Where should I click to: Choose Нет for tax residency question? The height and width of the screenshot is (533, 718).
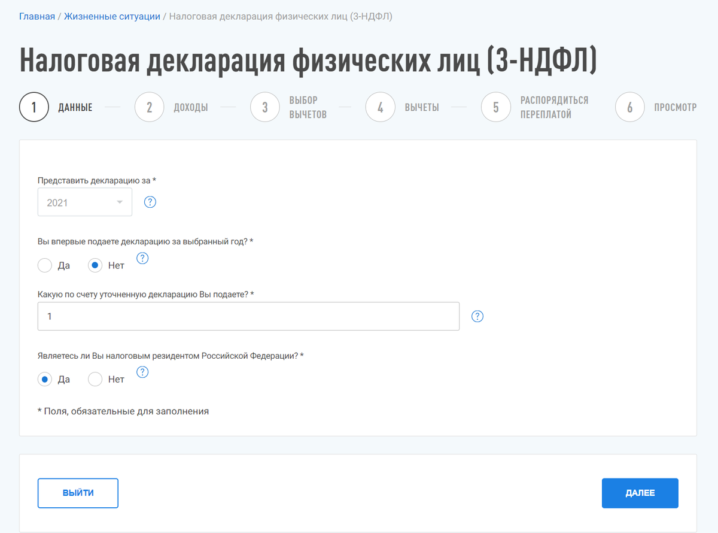(x=94, y=379)
